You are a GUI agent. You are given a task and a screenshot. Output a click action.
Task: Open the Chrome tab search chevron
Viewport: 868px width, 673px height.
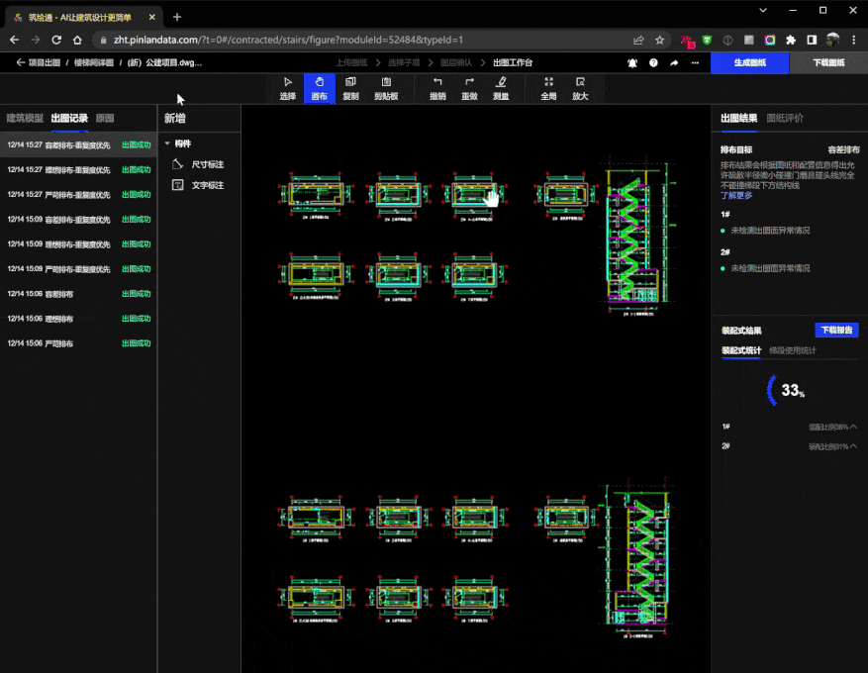[x=763, y=10]
